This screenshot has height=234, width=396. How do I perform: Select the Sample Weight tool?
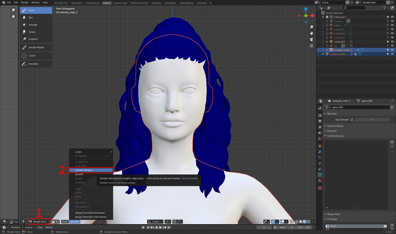36,47
